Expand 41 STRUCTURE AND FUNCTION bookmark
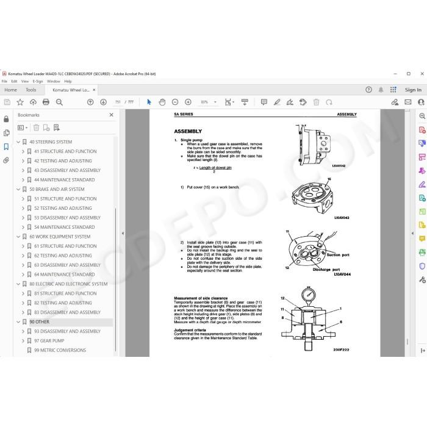This screenshot has height=427, width=427. [23, 151]
